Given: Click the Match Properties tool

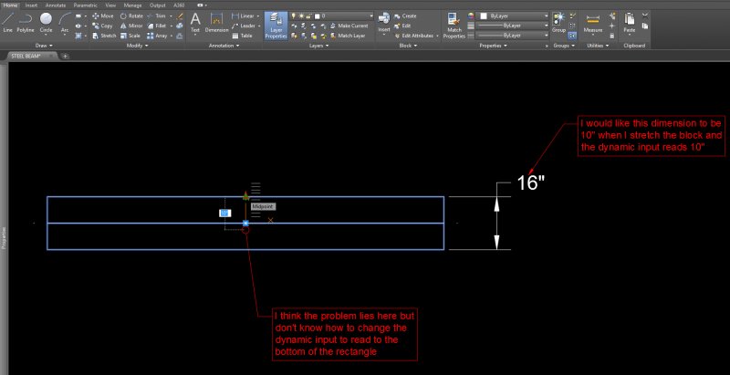Looking at the screenshot, I should tap(454, 26).
